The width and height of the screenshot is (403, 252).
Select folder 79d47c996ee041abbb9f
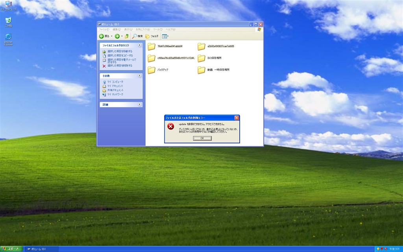(x=165, y=46)
